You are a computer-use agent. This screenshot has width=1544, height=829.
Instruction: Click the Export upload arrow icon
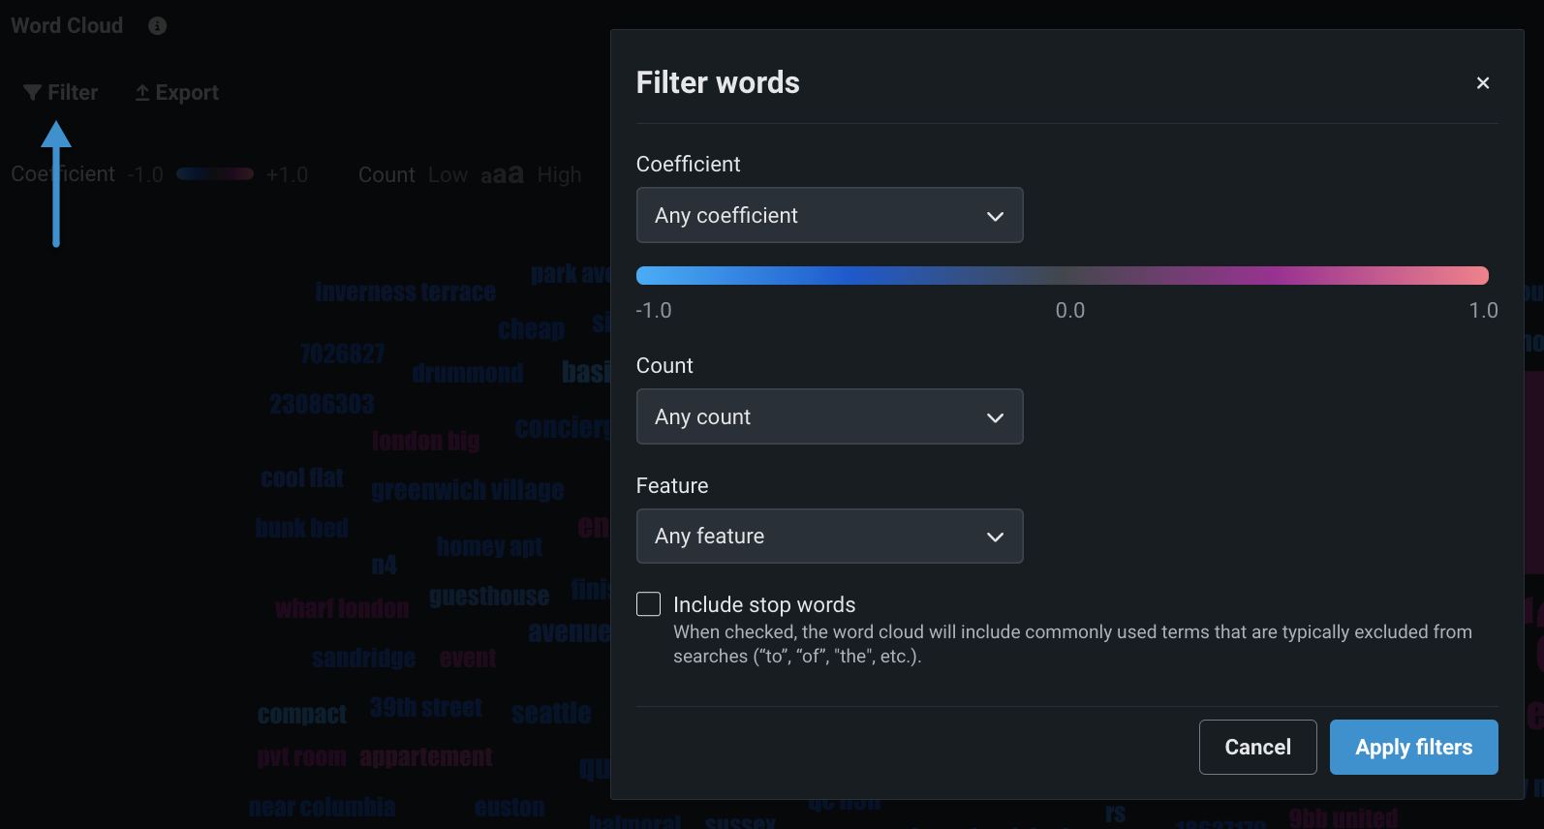pyautogui.click(x=142, y=93)
